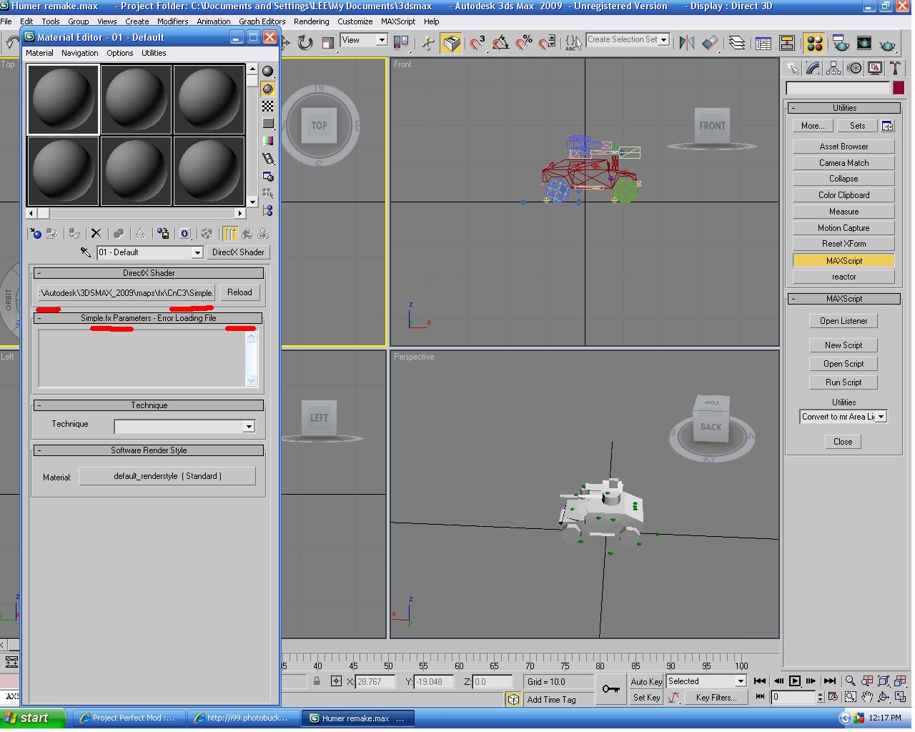Open Utilities menu in Material Editor
This screenshot has height=732, width=915.
click(x=154, y=53)
